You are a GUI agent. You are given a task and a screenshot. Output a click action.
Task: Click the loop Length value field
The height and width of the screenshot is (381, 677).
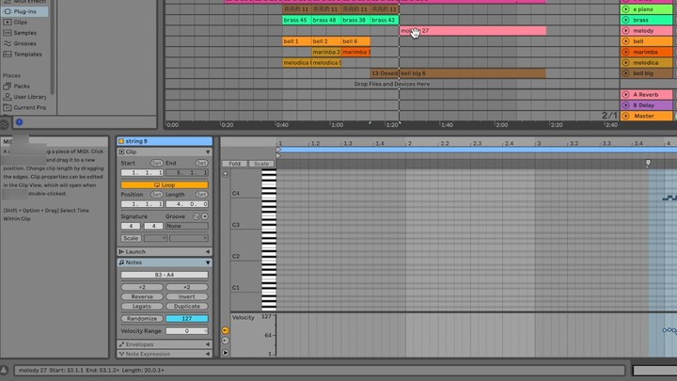tap(187, 204)
